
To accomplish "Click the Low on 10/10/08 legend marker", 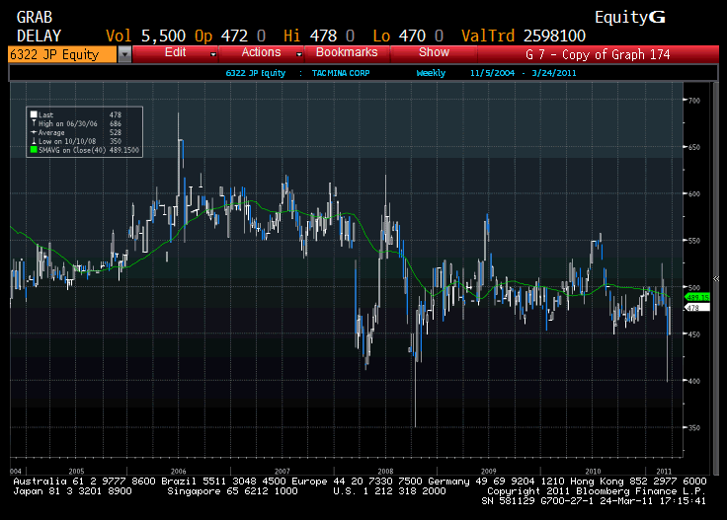I will point(34,141).
